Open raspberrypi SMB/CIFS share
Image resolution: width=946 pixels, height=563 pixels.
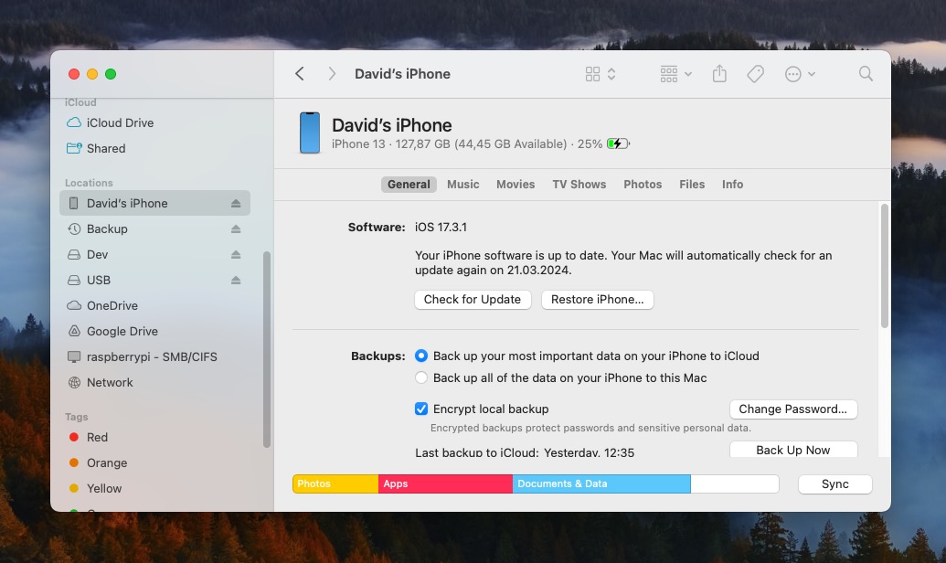tap(154, 356)
